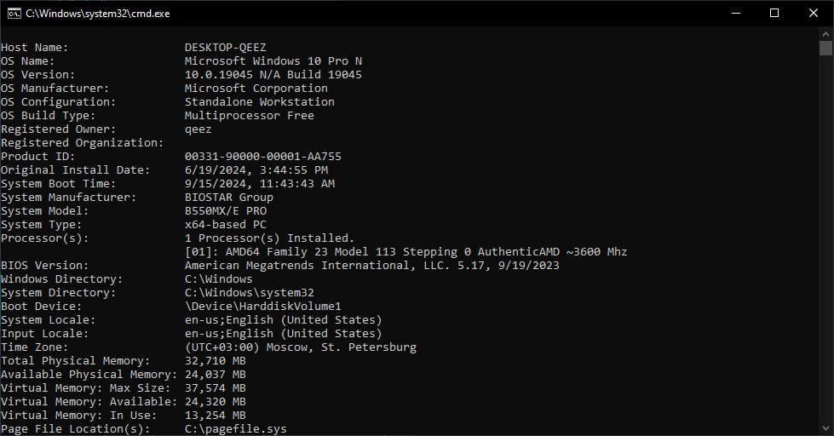Click the American Megatrends BIOS version text

(371, 266)
